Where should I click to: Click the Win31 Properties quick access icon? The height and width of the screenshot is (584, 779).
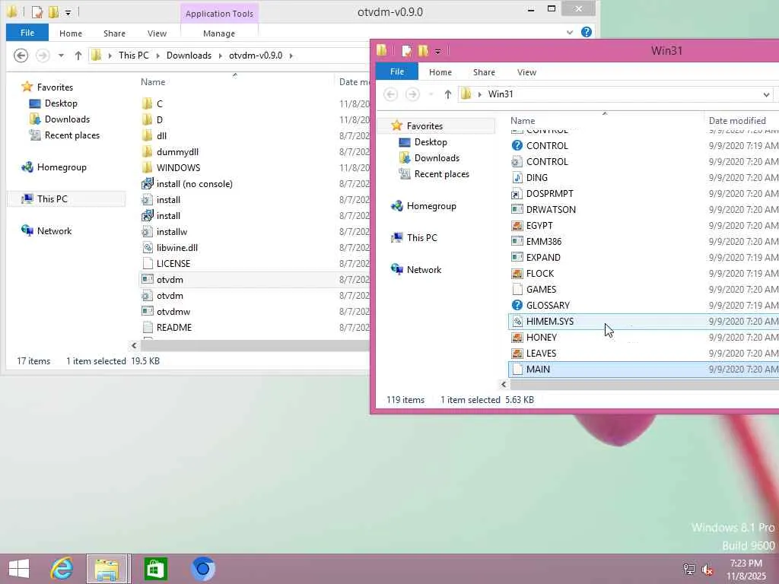click(x=406, y=51)
